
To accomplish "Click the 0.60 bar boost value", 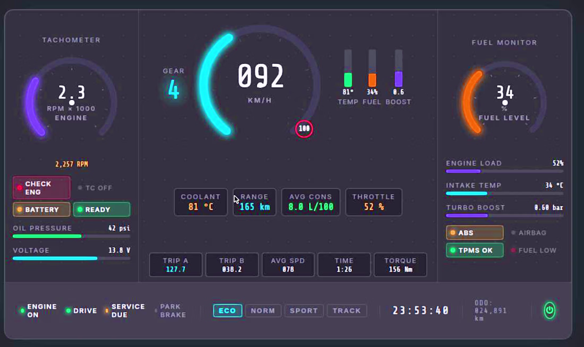I will tap(548, 207).
